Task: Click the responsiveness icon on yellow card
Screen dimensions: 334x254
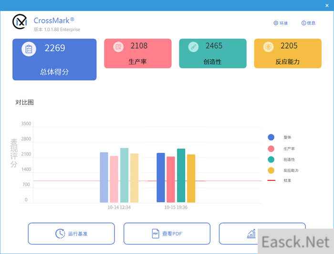Action: point(268,47)
